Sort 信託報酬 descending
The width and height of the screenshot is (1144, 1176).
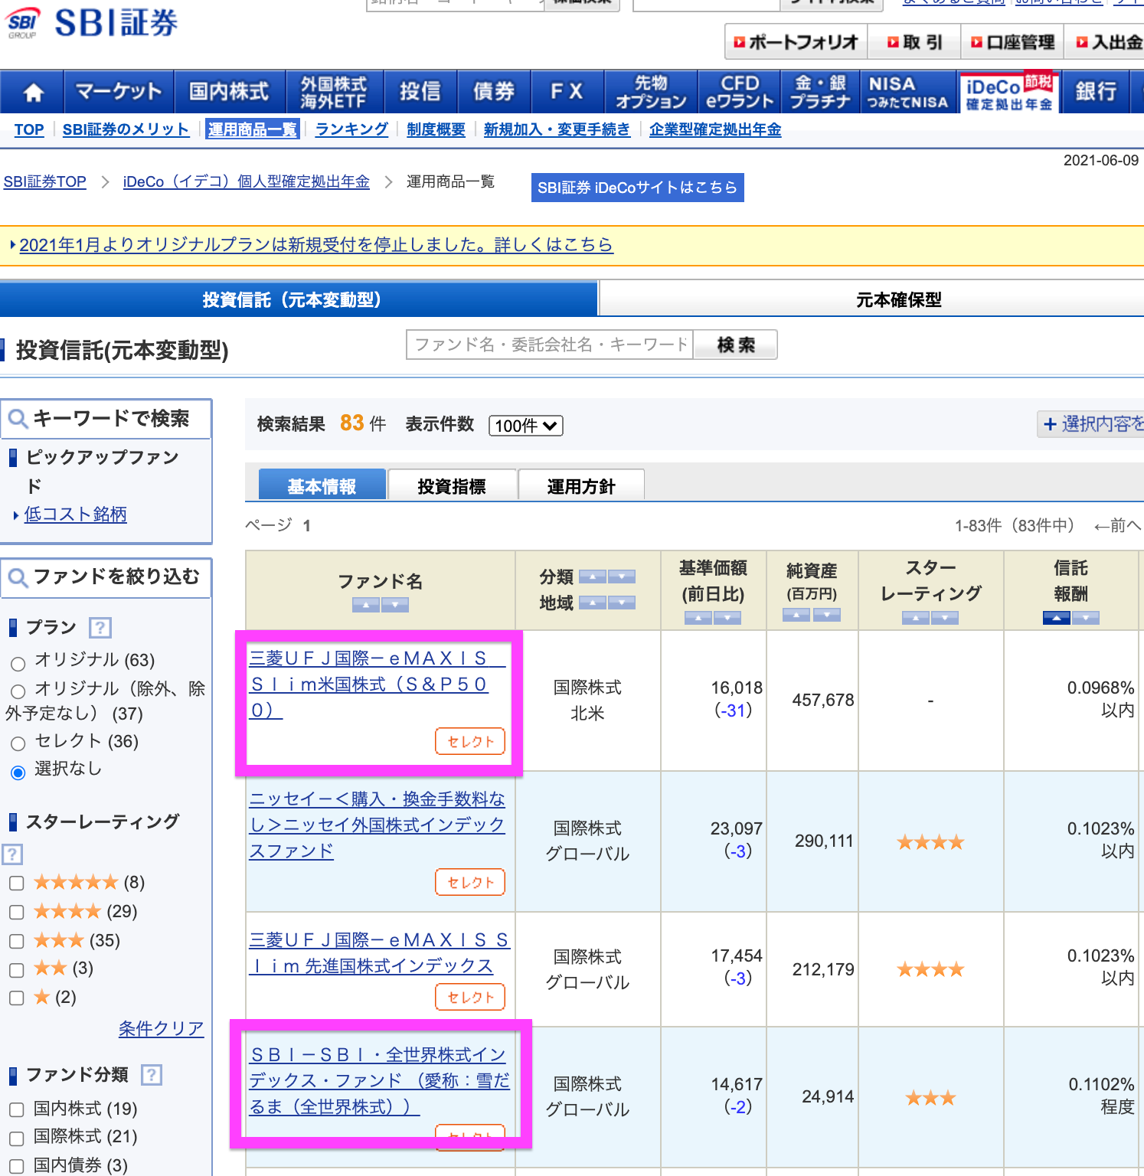(x=1086, y=618)
